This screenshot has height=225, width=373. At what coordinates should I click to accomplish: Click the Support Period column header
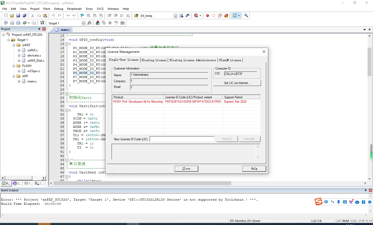241,97
